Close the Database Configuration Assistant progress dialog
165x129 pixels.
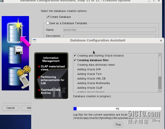161,40
